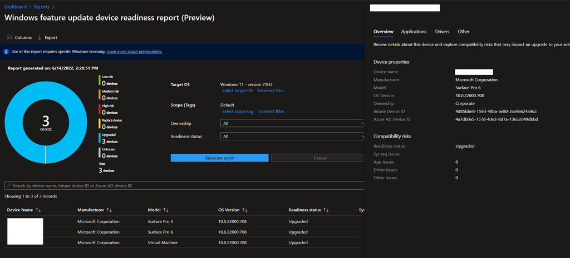Go to Reports in the breadcrumb
Screen dimensions: 570x258
(x=42, y=7)
